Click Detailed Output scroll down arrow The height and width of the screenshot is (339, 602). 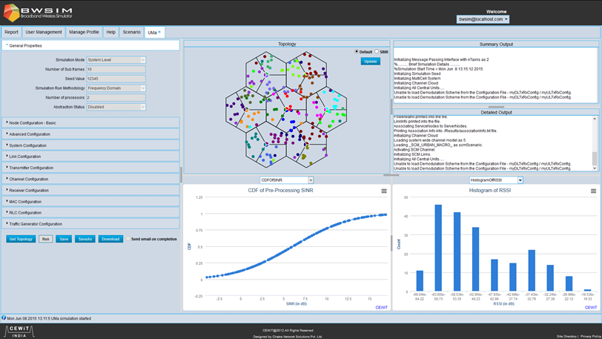tap(595, 168)
